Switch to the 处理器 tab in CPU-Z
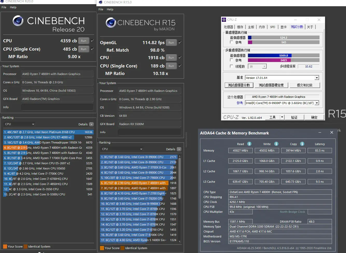 (228, 27)
